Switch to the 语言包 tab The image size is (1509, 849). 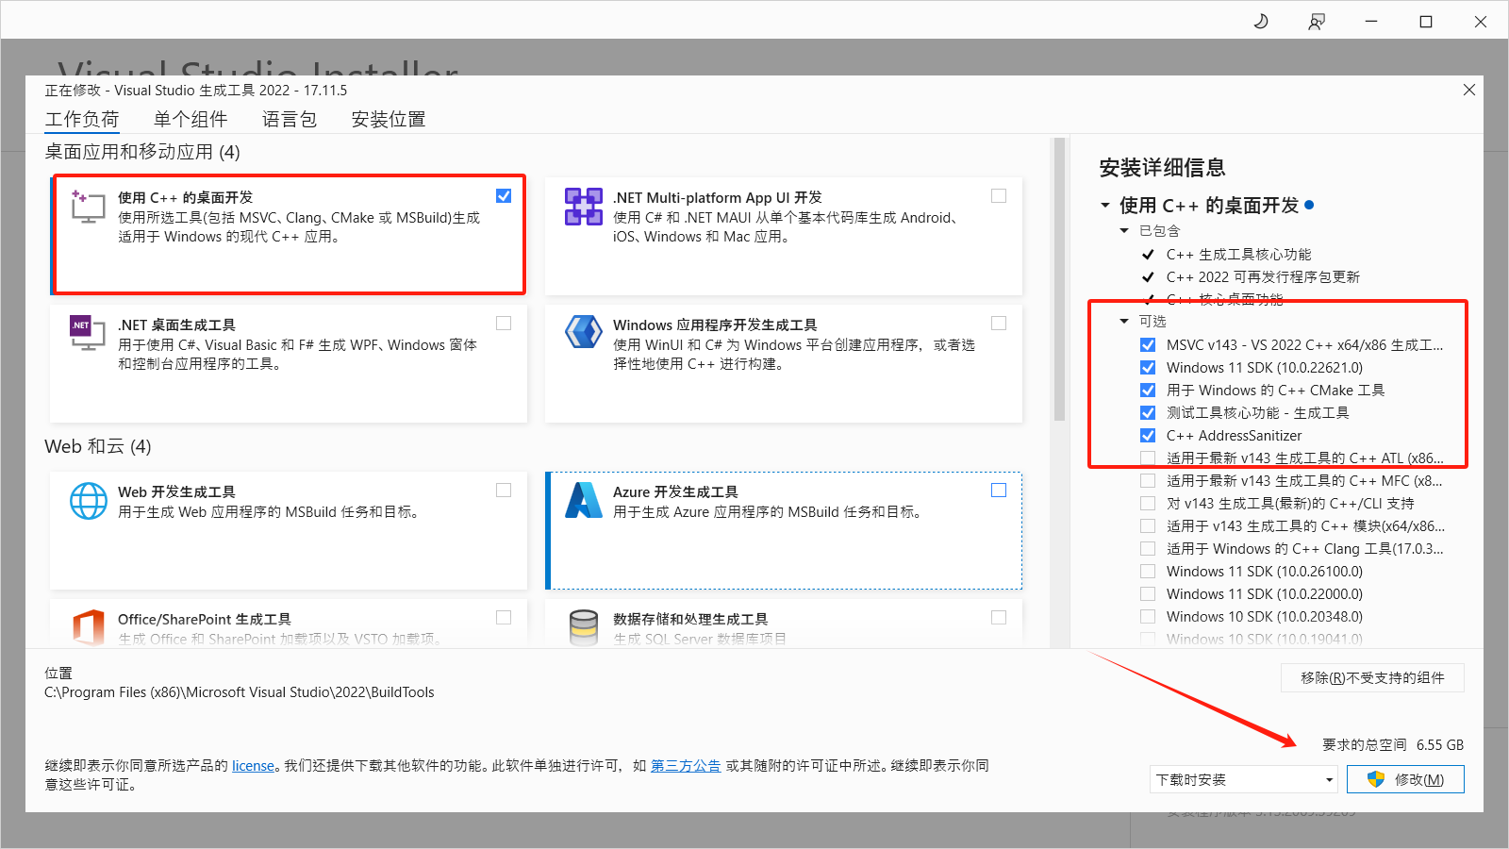pyautogui.click(x=290, y=120)
